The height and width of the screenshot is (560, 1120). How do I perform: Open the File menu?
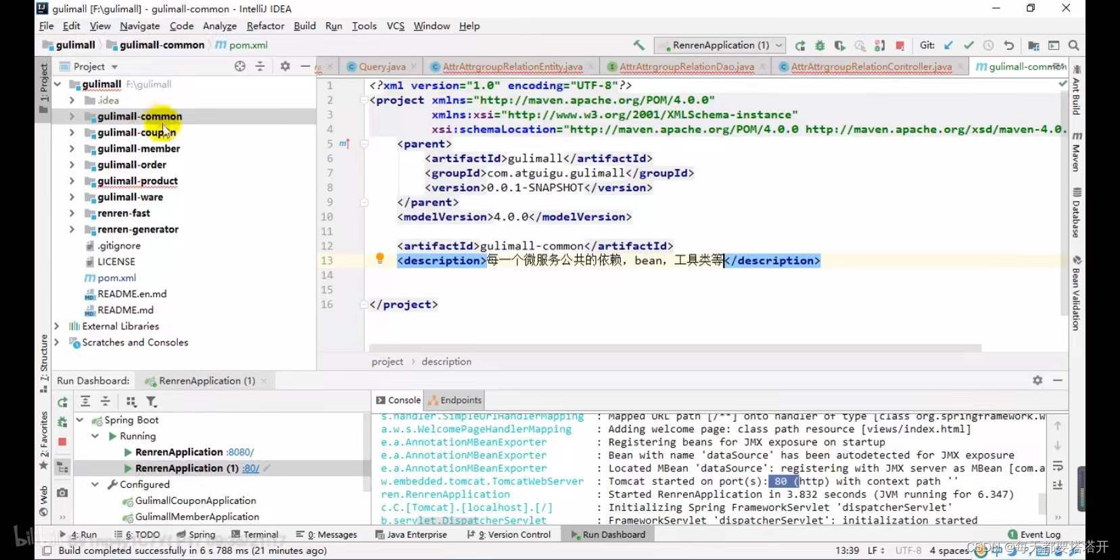(47, 26)
